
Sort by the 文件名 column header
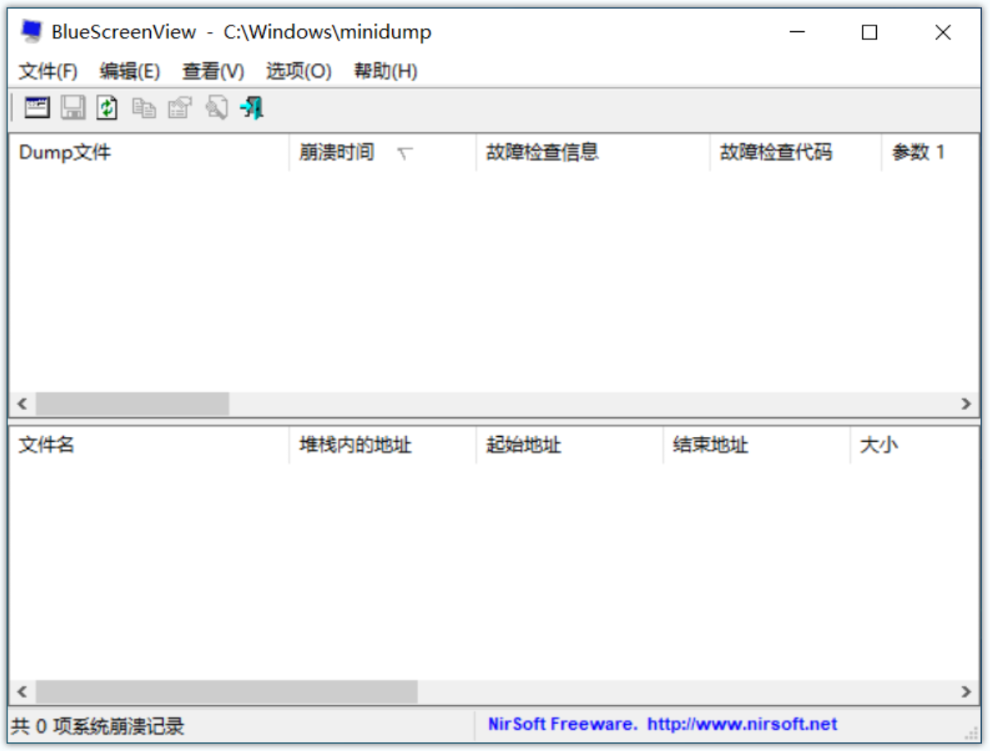click(149, 445)
